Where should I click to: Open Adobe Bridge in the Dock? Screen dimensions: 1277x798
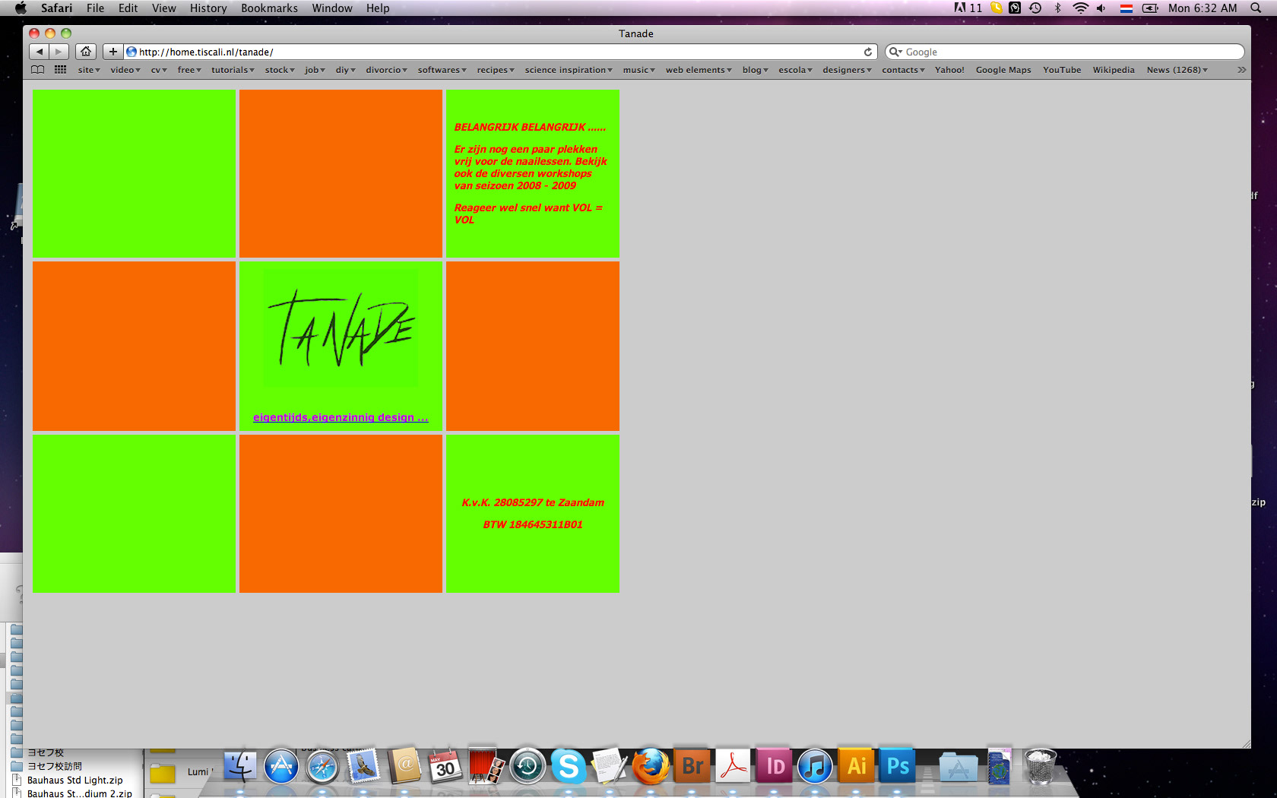click(x=692, y=766)
